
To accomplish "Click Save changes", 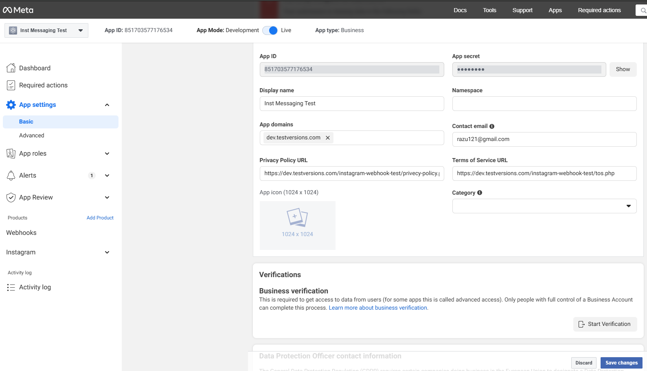I will [x=621, y=363].
